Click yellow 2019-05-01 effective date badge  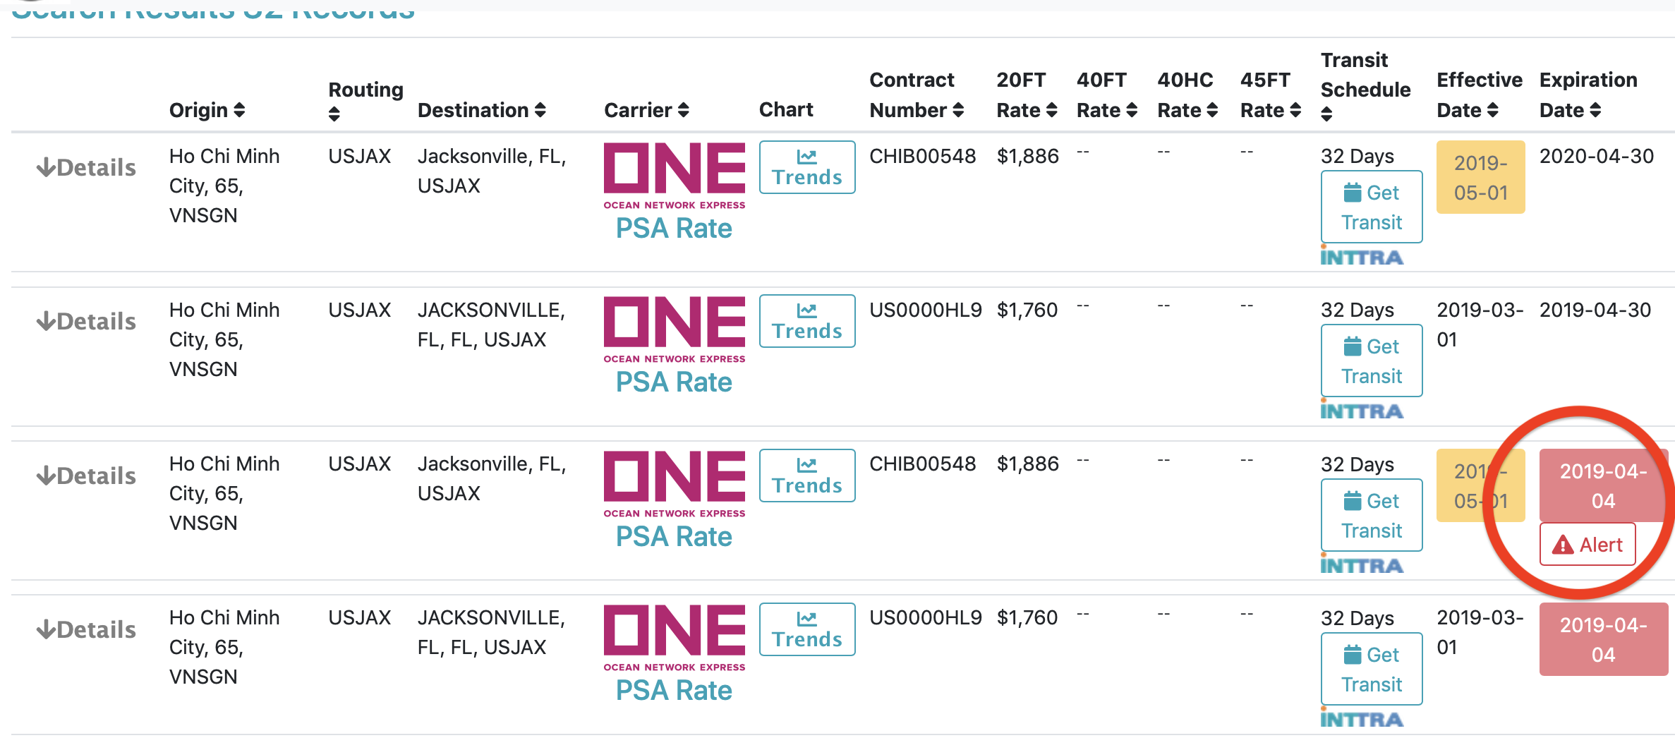coord(1480,177)
